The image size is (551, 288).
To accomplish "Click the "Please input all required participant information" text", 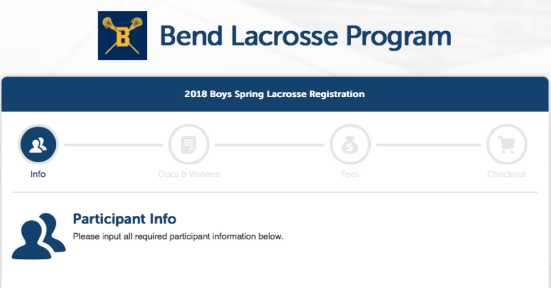I will click(178, 236).
